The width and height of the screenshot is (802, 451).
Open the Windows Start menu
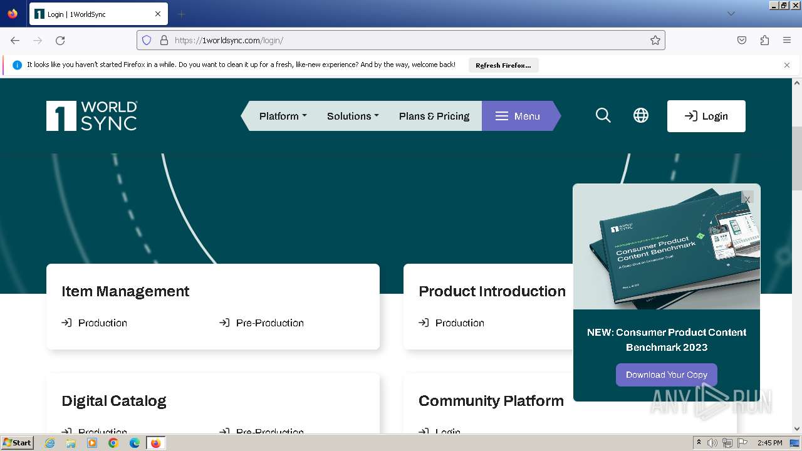[x=18, y=443]
